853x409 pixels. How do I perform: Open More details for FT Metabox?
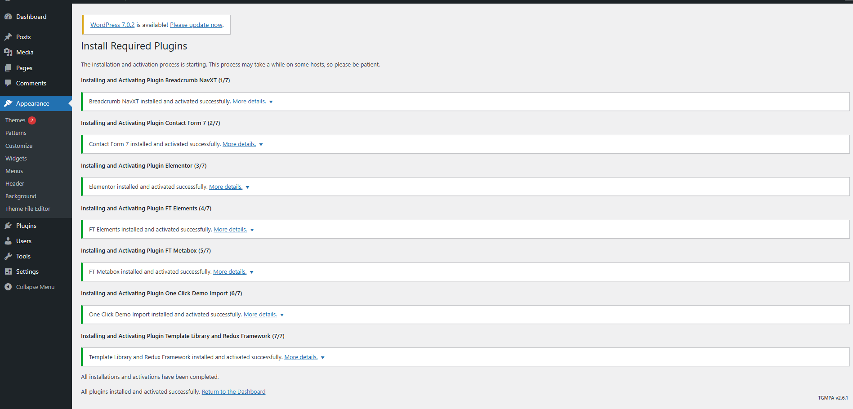tap(230, 272)
